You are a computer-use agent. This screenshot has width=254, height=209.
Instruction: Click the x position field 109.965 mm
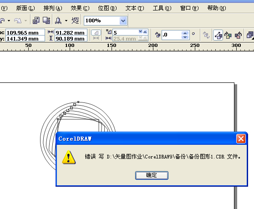point(25,32)
